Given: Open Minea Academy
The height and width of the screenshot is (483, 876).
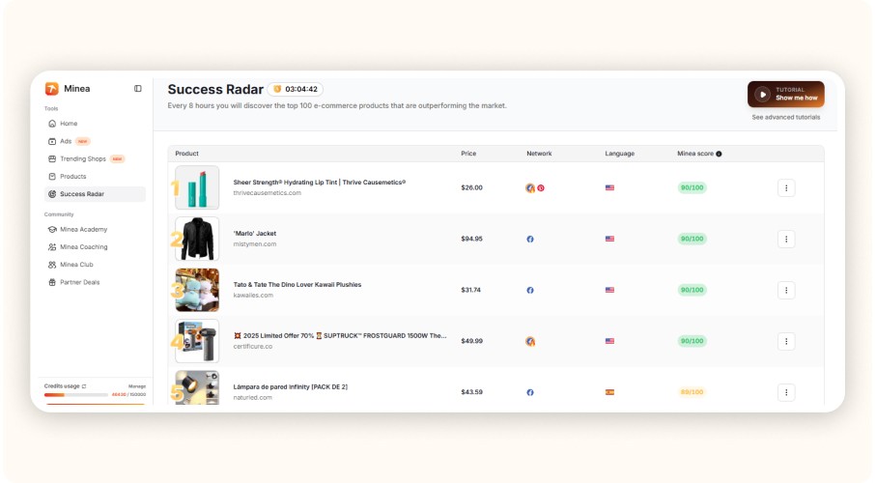Looking at the screenshot, I should [x=83, y=229].
